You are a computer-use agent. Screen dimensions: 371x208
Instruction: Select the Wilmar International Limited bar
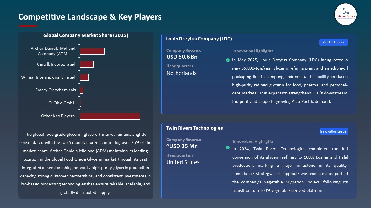tap(84, 77)
